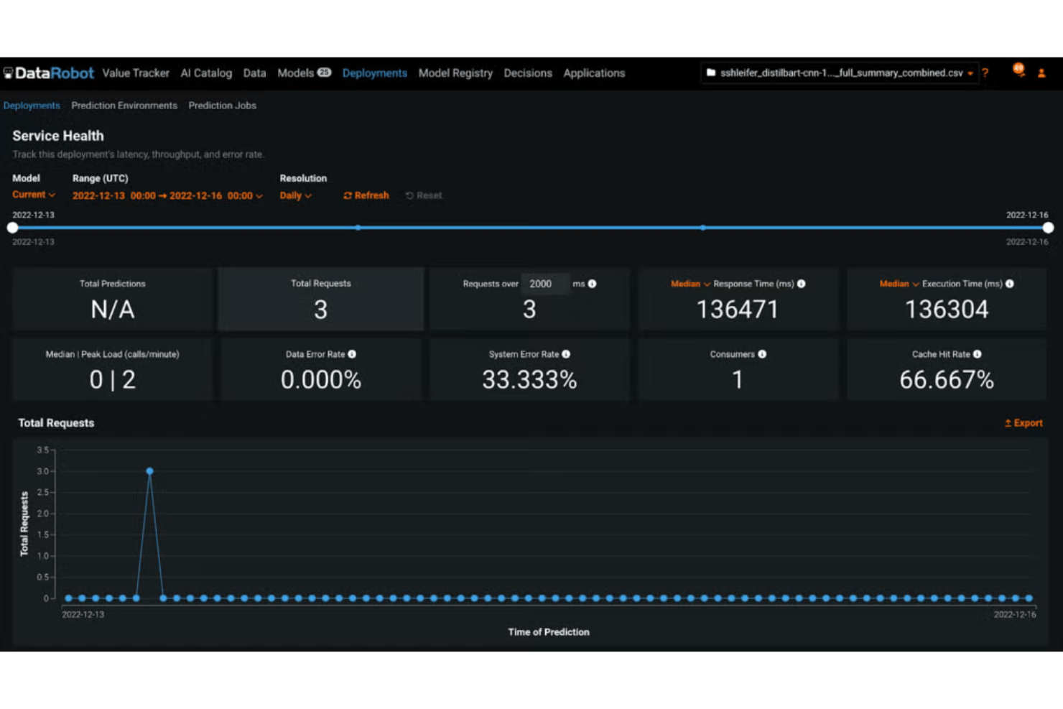Click the first middle marker on range slider
1063x709 pixels.
coord(358,228)
